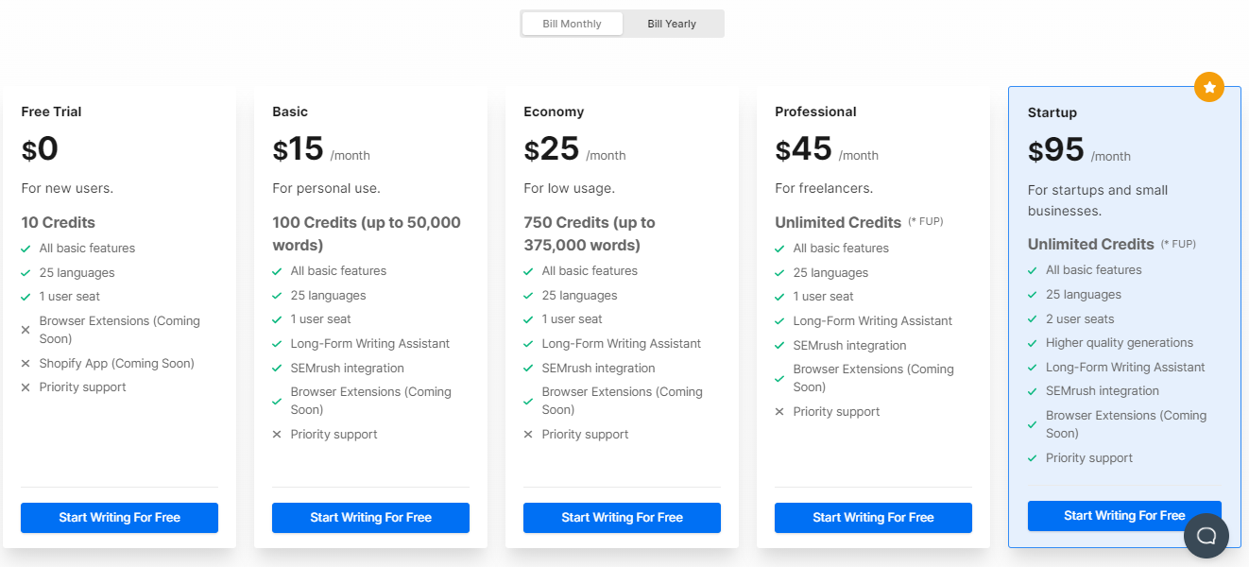Screen dimensions: 1249x567
Task: Click Start Writing For Free under Startup
Action: coord(1124,515)
